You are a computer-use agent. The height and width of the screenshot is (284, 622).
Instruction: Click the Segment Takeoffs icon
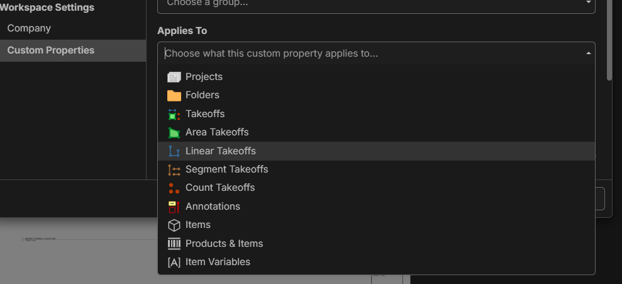click(174, 169)
